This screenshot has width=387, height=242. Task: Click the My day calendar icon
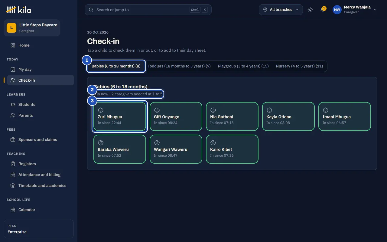pos(13,70)
